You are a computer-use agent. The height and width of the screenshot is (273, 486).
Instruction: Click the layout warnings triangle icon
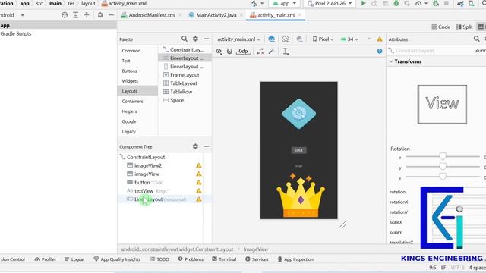pos(380,39)
